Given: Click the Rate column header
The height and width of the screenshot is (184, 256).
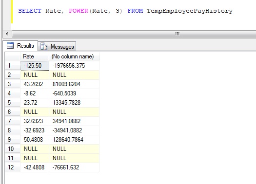Looking at the screenshot, I should click(35, 56).
